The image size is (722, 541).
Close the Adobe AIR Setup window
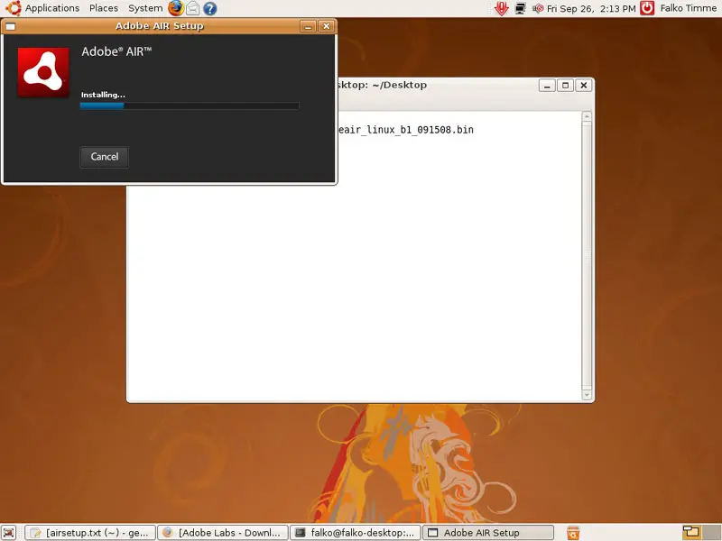pos(326,26)
